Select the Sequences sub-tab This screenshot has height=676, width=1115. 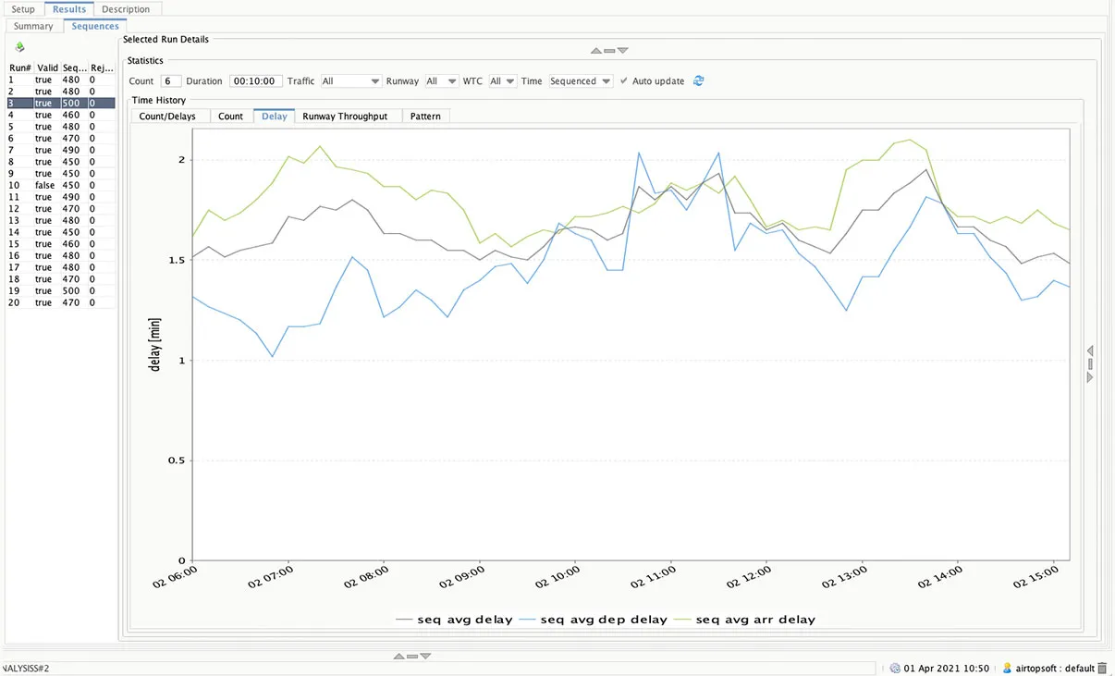(95, 26)
